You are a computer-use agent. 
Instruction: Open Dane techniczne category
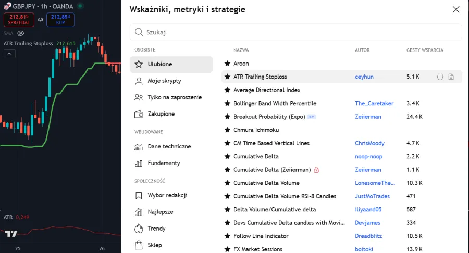click(171, 146)
